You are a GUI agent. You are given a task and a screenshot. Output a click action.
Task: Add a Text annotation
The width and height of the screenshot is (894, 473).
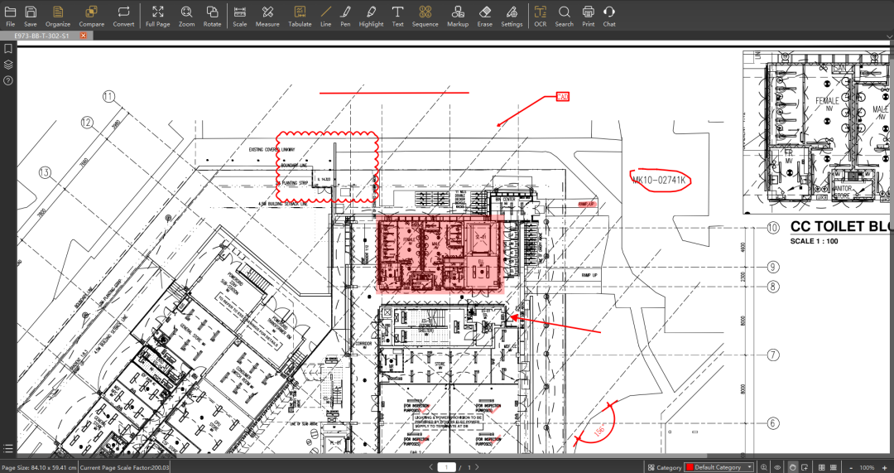(398, 16)
